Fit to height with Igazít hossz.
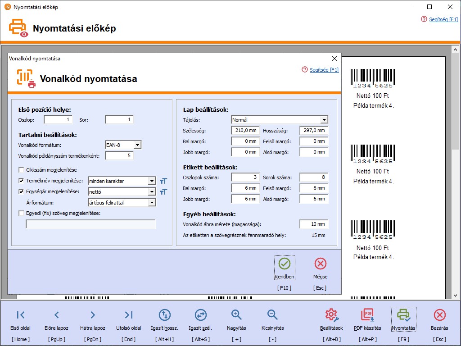The width and height of the screenshot is (461, 346). tap(165, 315)
